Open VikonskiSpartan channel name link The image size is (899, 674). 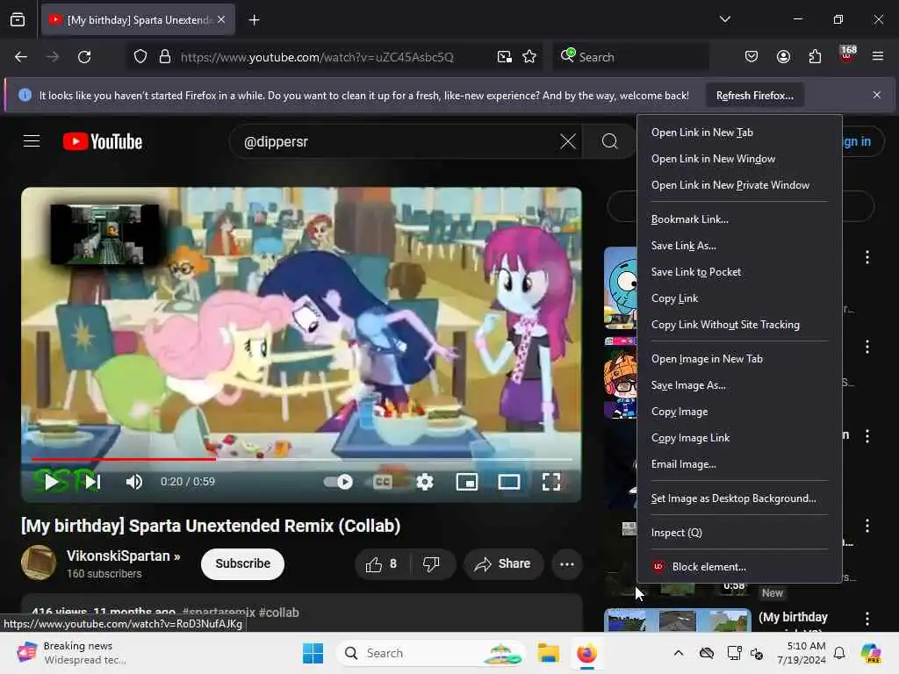click(x=123, y=556)
